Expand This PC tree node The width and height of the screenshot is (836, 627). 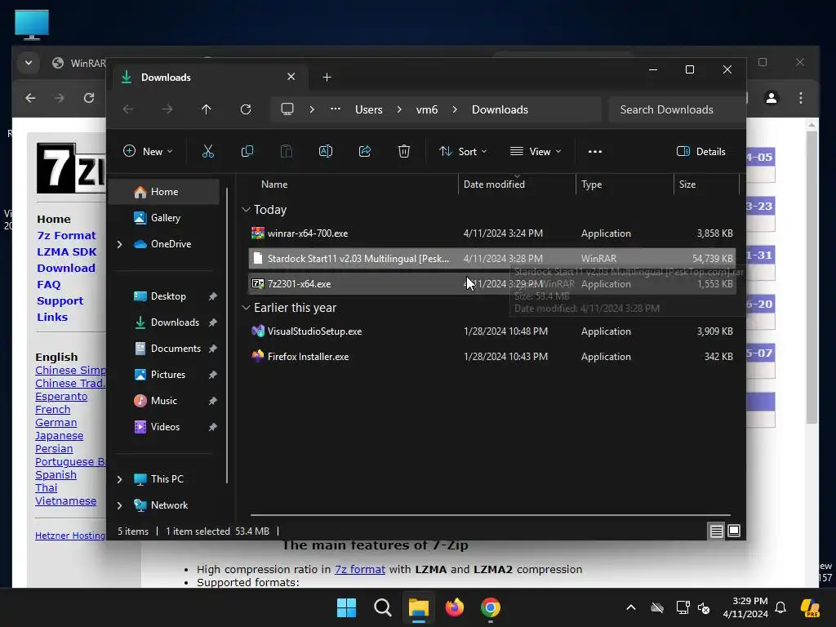pyautogui.click(x=119, y=479)
